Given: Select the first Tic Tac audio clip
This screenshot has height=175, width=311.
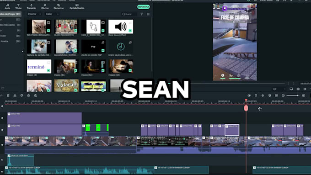Looking at the screenshot, I should 79,170.
